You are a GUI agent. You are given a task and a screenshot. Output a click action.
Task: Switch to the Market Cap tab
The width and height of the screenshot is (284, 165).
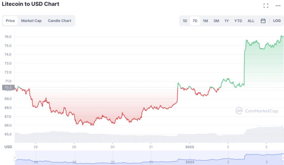point(31,21)
